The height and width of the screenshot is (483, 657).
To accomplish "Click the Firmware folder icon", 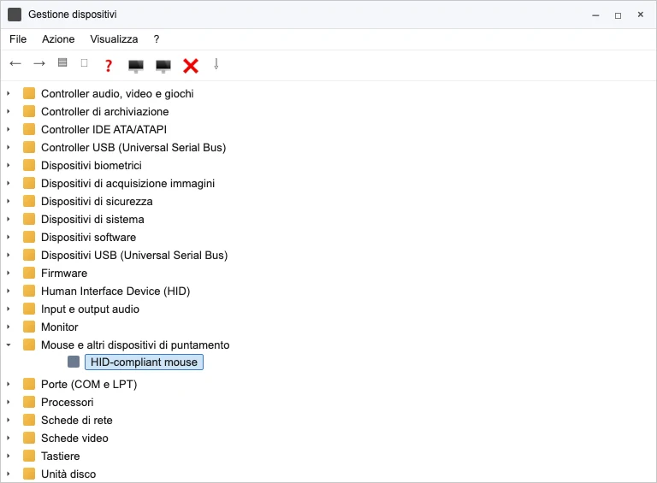I will 29,273.
